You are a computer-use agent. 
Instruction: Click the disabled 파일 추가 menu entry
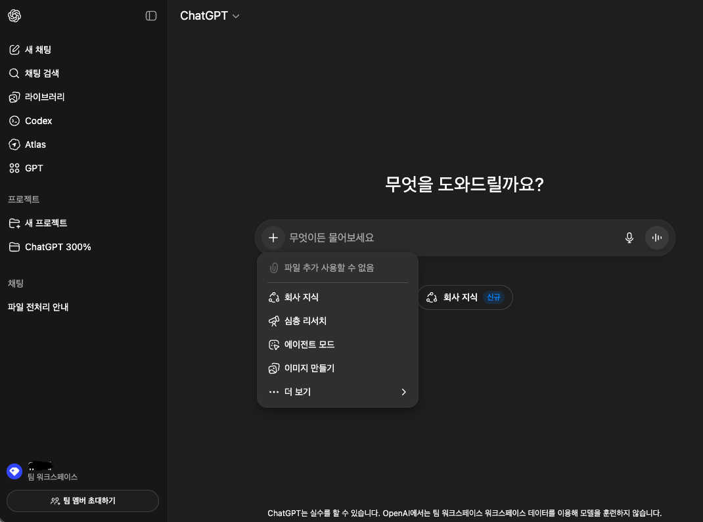(338, 268)
